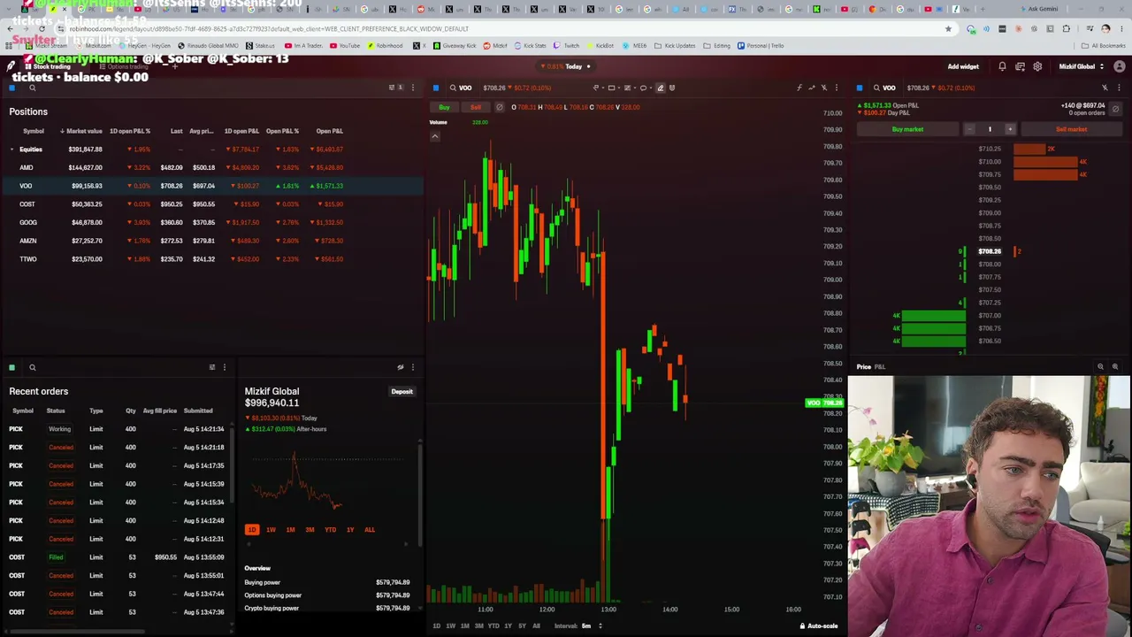
Task: Click the Deposit button
Action: point(402,391)
